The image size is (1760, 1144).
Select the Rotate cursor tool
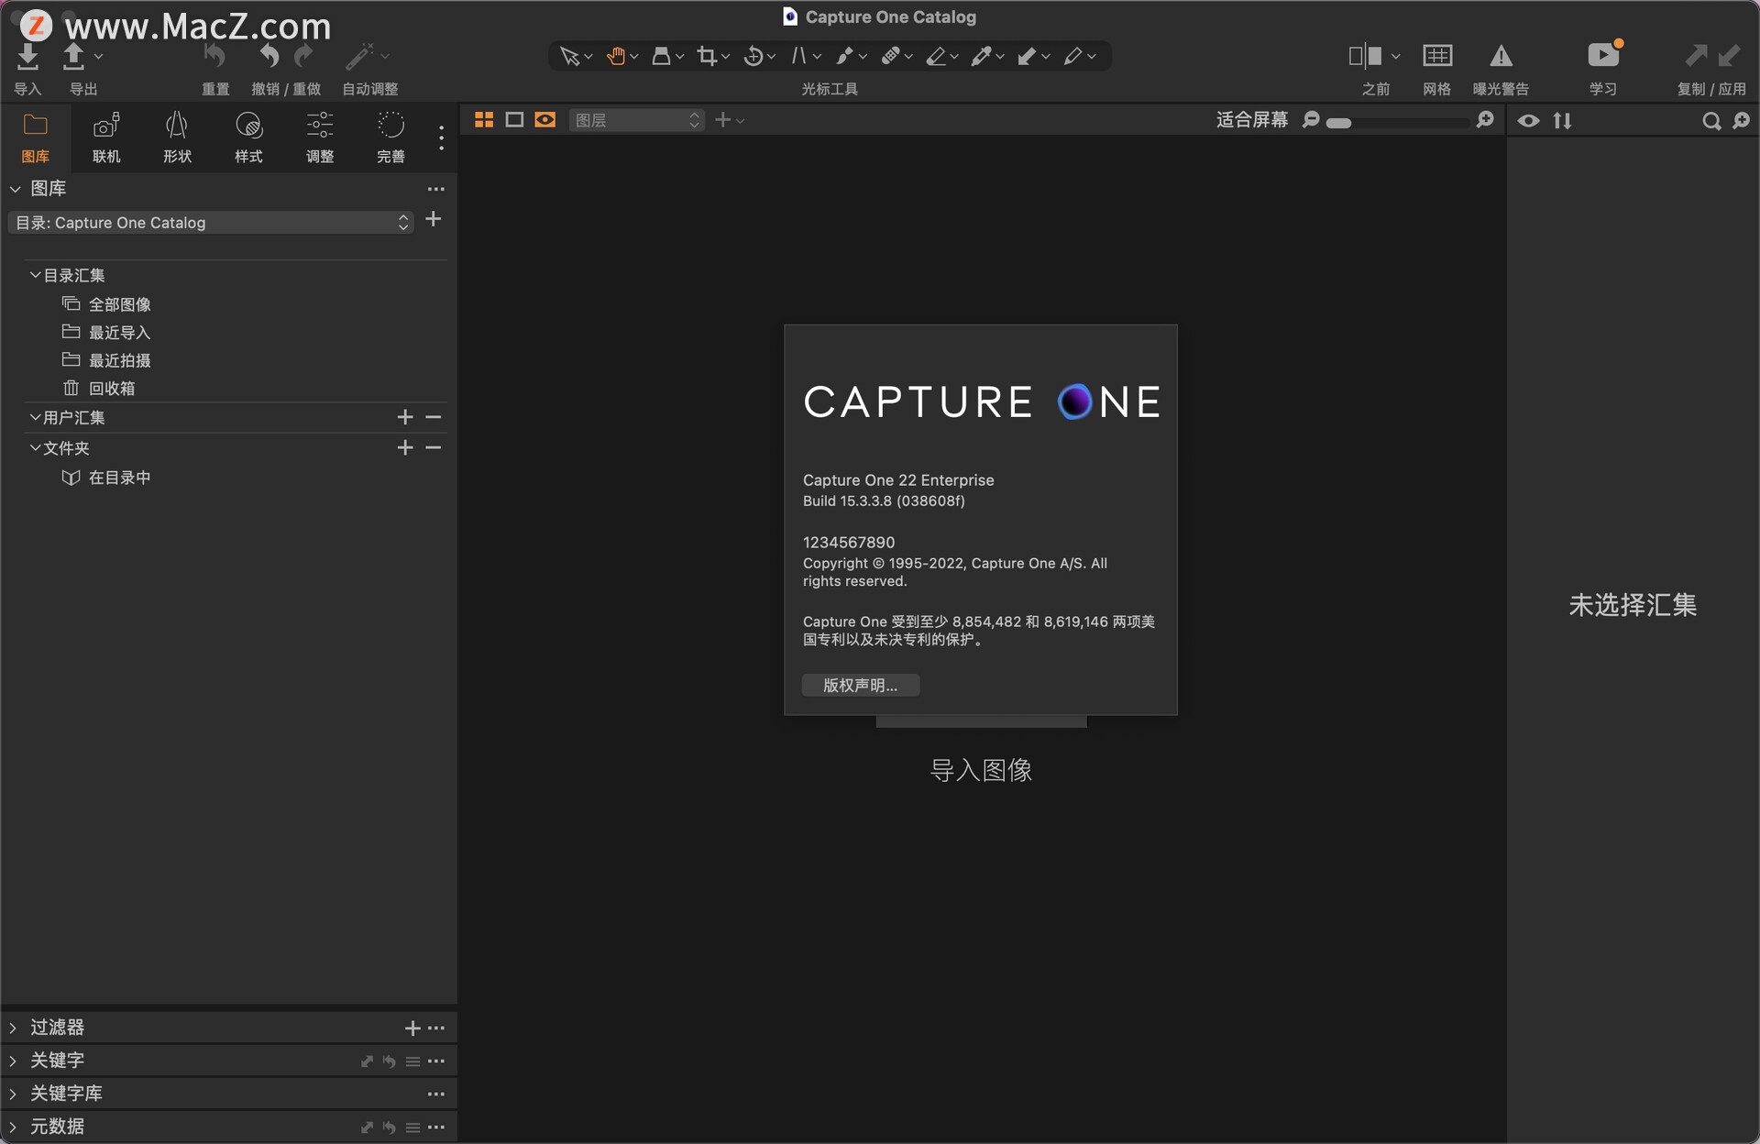click(753, 57)
